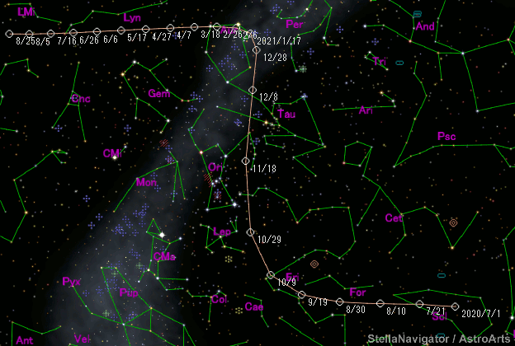The width and height of the screenshot is (515, 346).
Task: Select the cyan ellipse beside Tri label
Action: 399,63
